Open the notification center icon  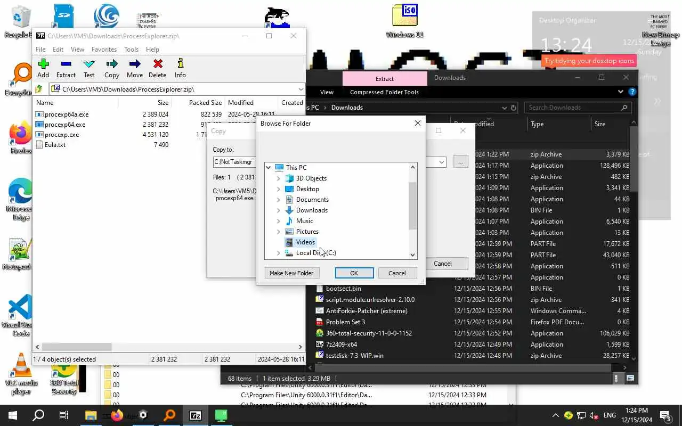pyautogui.click(x=665, y=415)
